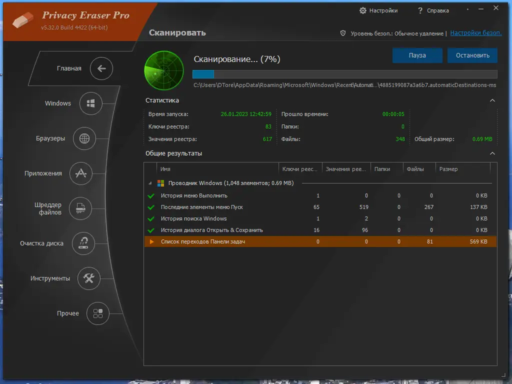Click the 137 KB size cell
This screenshot has height=384, width=512.
pos(478,207)
